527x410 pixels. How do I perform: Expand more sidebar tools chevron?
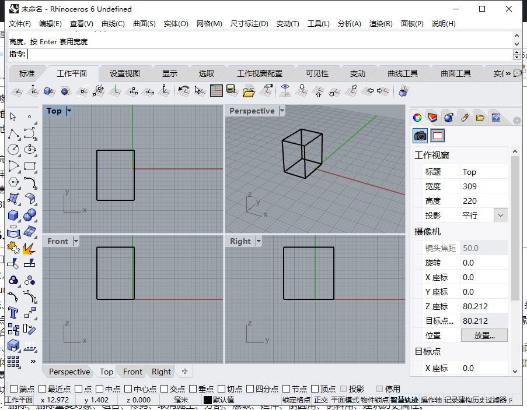33,361
